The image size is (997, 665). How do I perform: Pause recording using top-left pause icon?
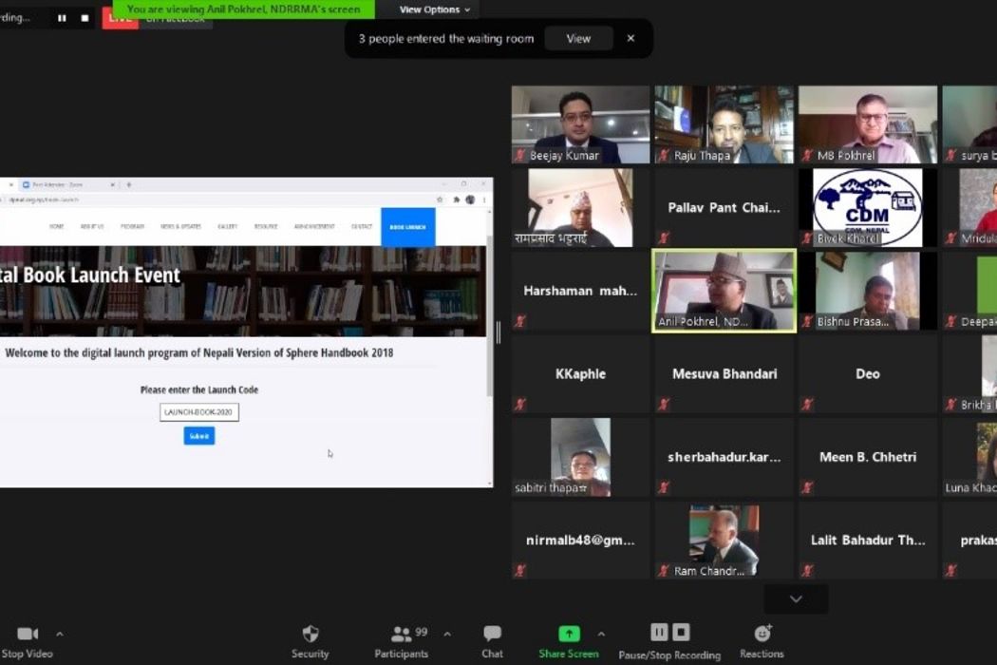point(62,18)
